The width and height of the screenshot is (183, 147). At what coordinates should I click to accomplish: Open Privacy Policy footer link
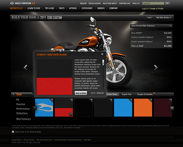click(x=29, y=140)
